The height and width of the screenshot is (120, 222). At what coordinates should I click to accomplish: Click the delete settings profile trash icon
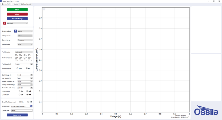(x=4, y=23)
